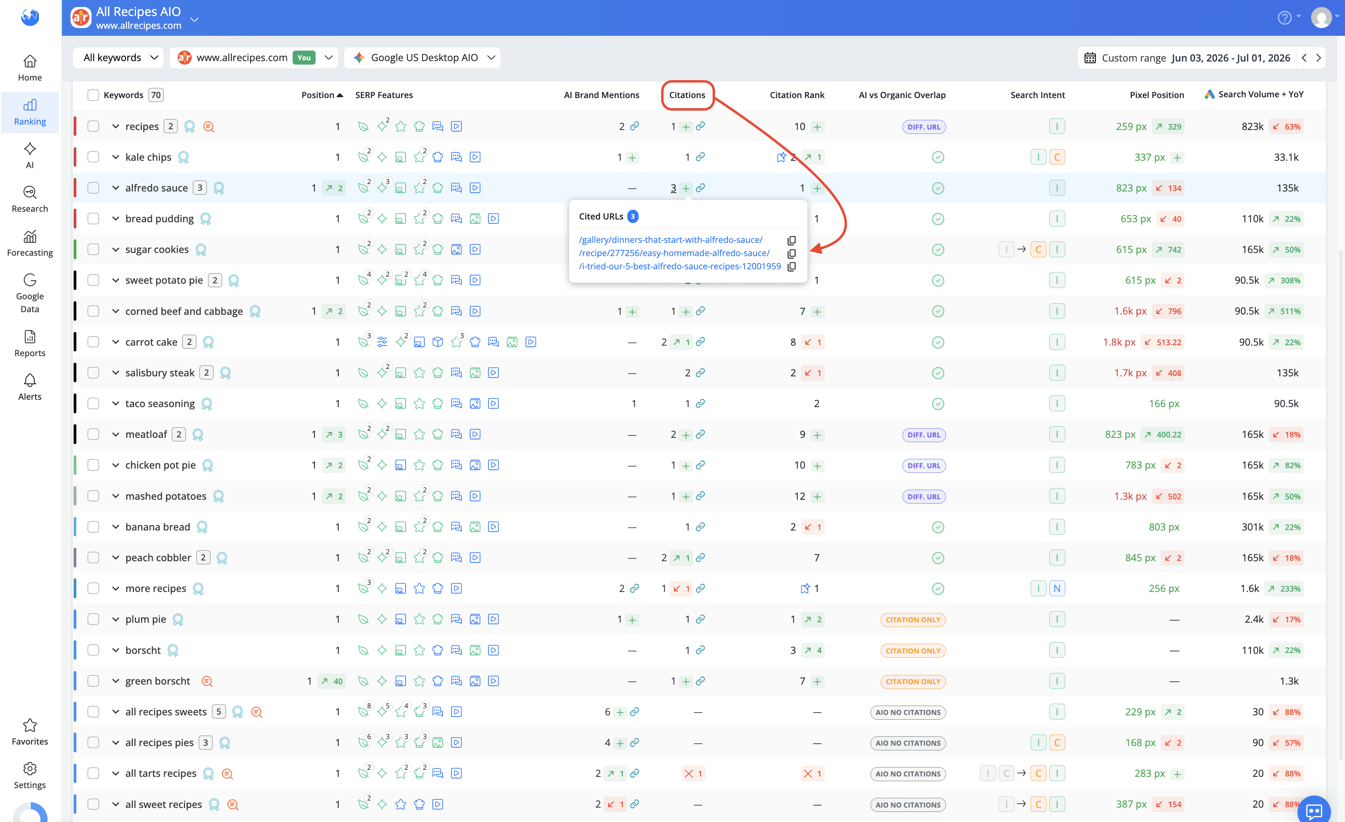Open the Forecasting section in sidebar
1345x822 pixels.
tap(30, 243)
